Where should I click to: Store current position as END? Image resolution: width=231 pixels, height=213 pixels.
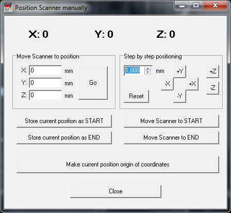point(64,138)
